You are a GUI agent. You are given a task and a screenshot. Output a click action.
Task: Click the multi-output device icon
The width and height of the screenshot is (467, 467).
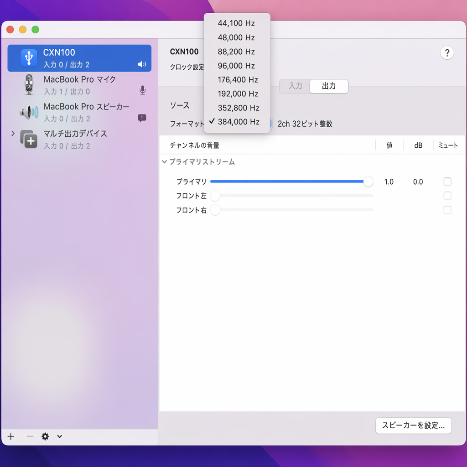(x=29, y=139)
